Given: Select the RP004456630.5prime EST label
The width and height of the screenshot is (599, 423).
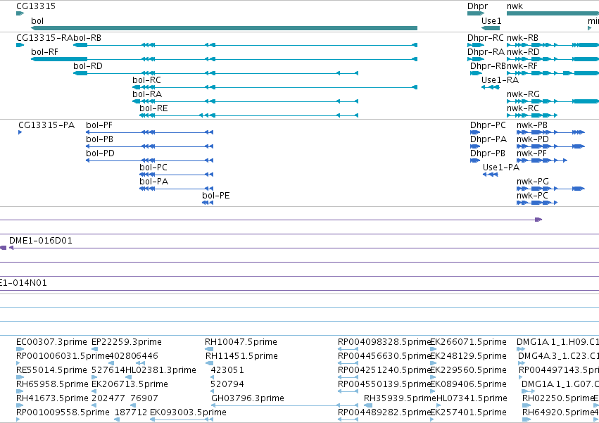Looking at the screenshot, I should [x=385, y=356].
